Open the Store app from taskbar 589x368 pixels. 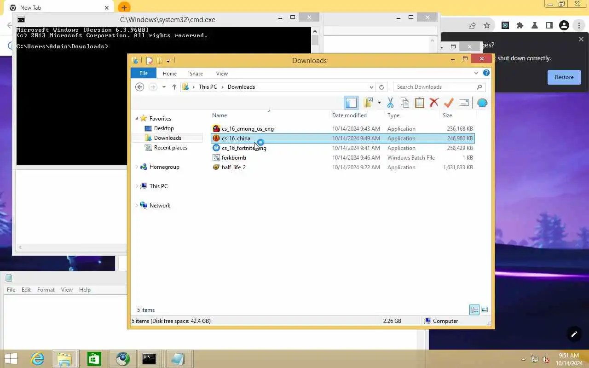pyautogui.click(x=94, y=359)
